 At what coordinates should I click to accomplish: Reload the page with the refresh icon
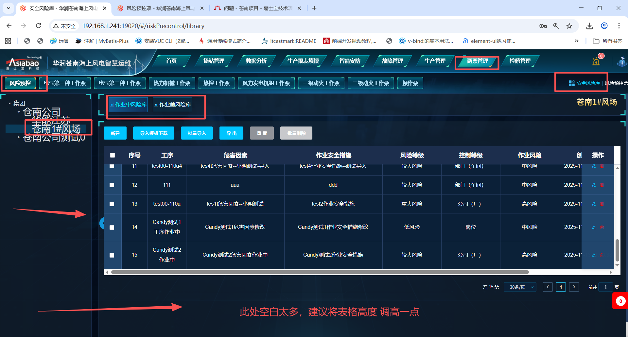click(39, 26)
